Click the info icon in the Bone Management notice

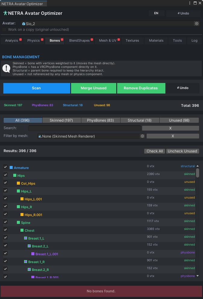coord(6,68)
